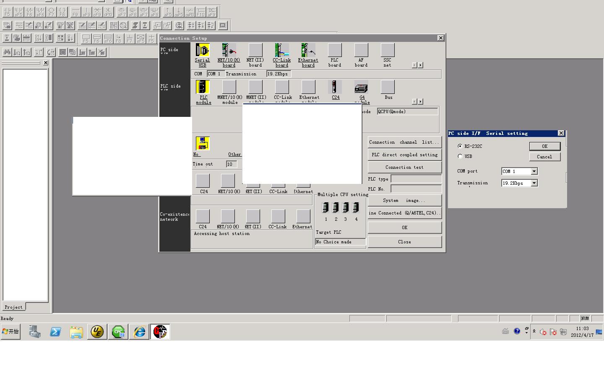The image size is (604, 377).
Task: Expand the Transmission speed dropdown
Action: 534,183
